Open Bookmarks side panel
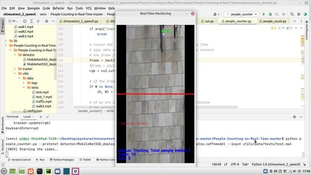Screen dimensions: 311x175 [x=2, y=125]
